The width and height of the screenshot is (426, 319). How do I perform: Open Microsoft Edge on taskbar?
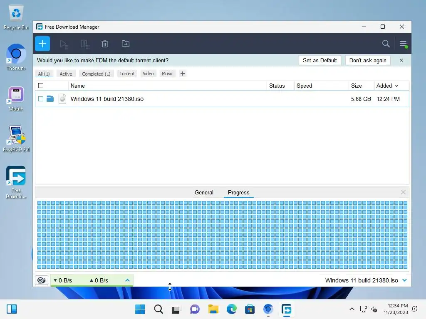click(x=231, y=309)
